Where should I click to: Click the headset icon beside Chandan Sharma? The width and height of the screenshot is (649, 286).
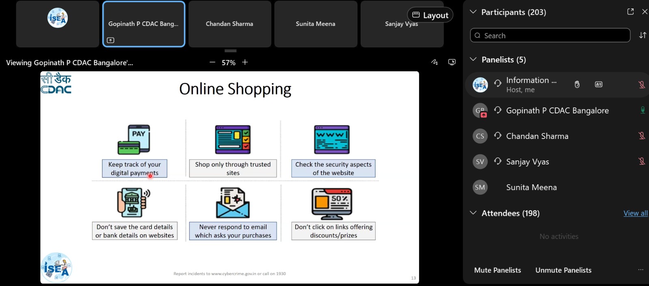pos(498,135)
